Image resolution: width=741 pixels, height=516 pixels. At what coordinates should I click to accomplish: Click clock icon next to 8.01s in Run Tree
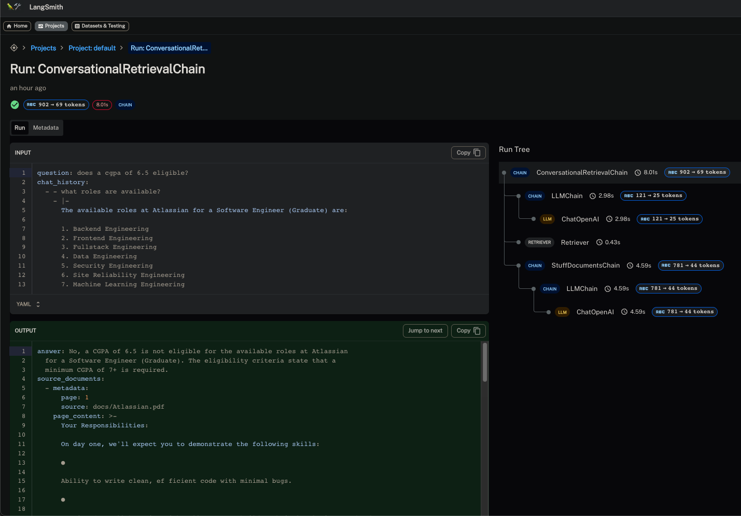pyautogui.click(x=638, y=173)
